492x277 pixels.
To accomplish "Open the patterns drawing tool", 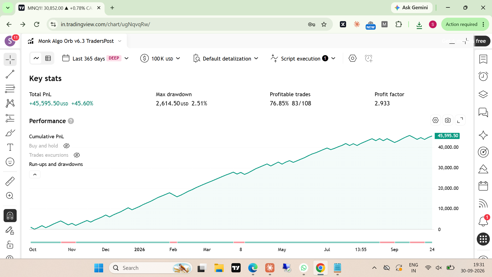I will 10,103.
